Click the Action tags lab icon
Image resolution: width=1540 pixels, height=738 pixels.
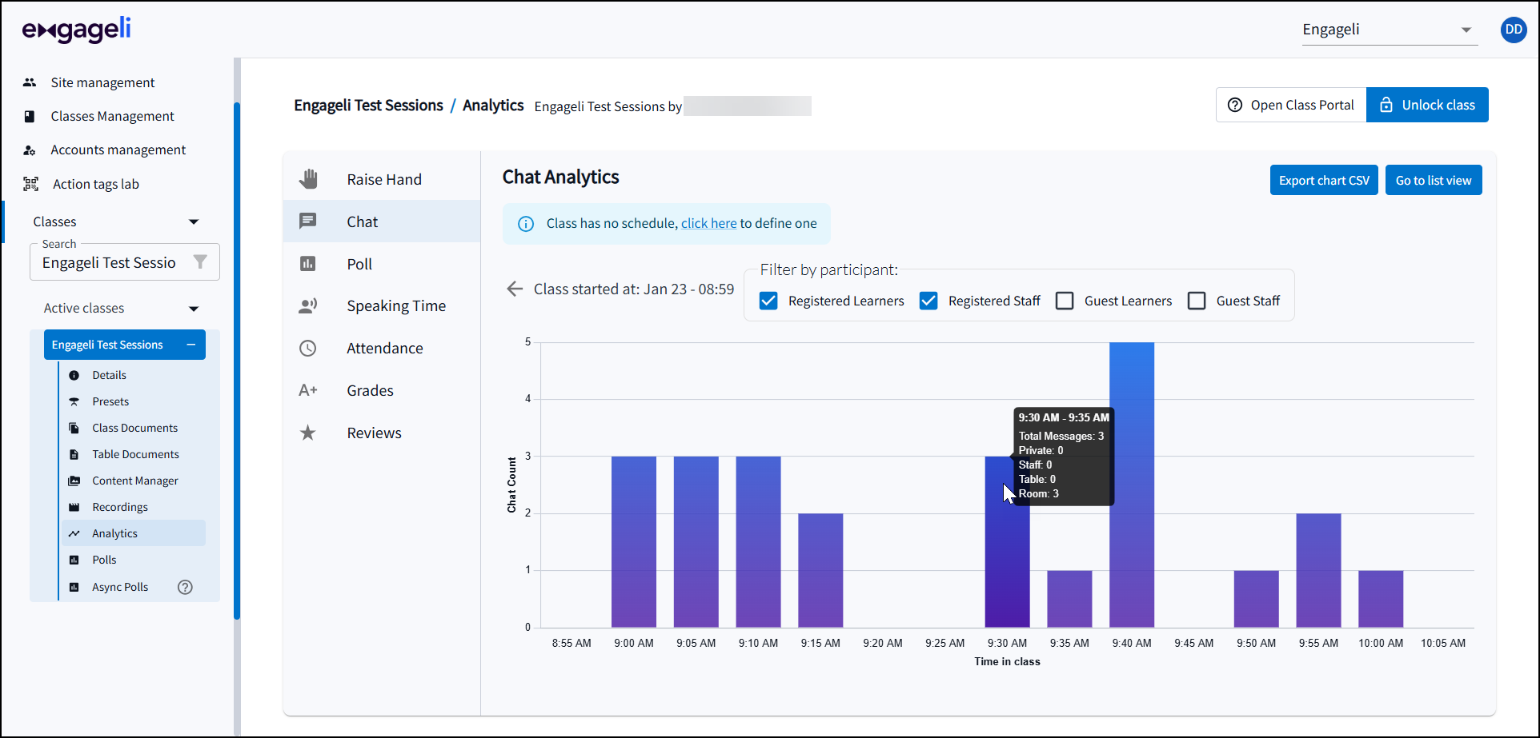click(x=30, y=184)
